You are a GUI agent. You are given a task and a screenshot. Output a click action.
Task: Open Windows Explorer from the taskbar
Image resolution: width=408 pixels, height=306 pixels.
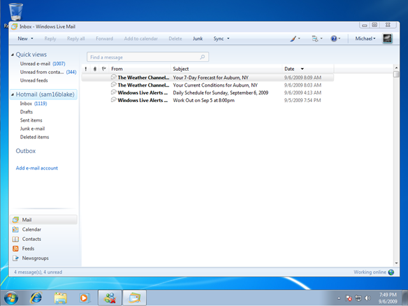[61, 298]
